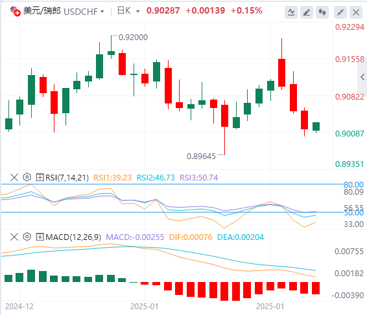Click the RSI 80.00 level label
This screenshot has height=315, width=367.
coord(353,185)
